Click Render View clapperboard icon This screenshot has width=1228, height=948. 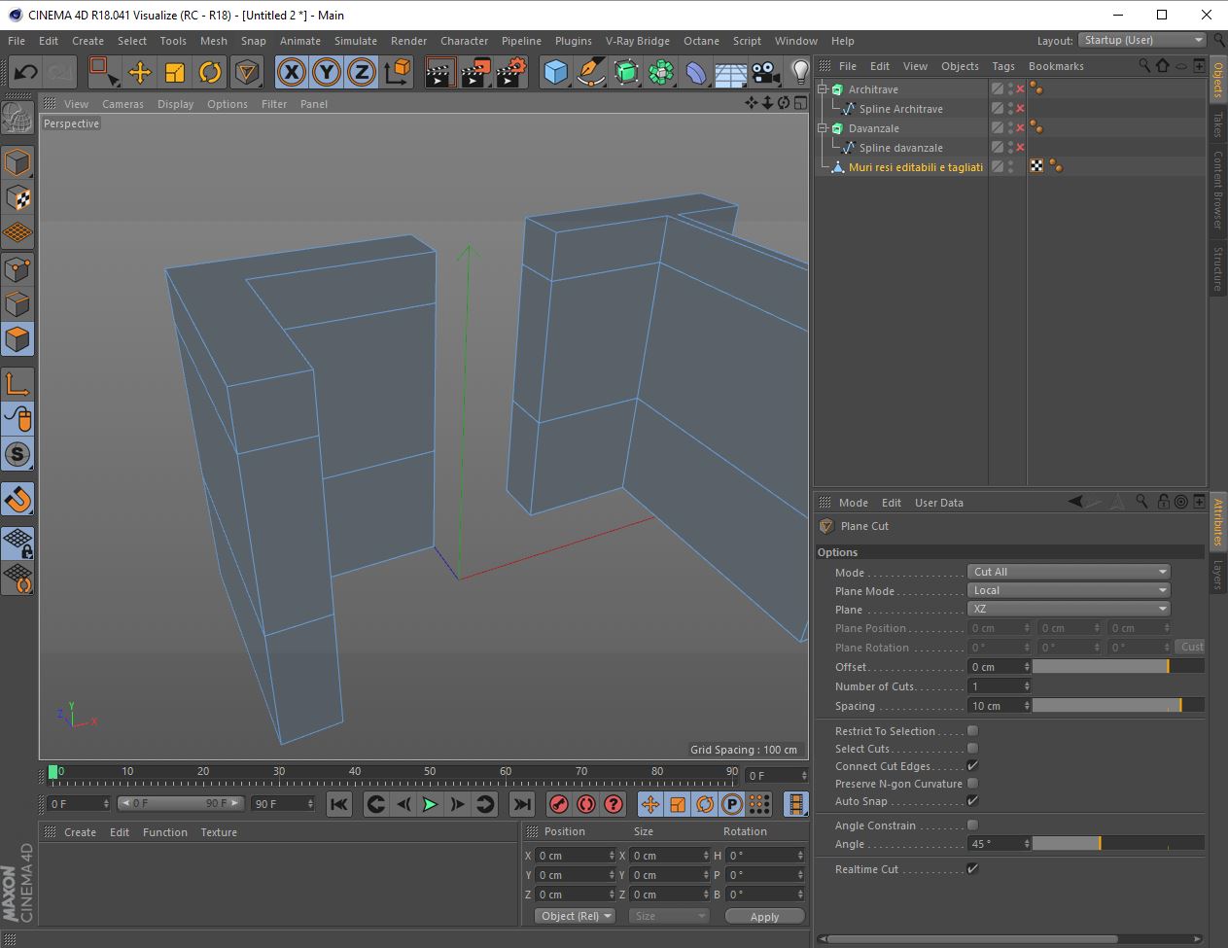(440, 72)
